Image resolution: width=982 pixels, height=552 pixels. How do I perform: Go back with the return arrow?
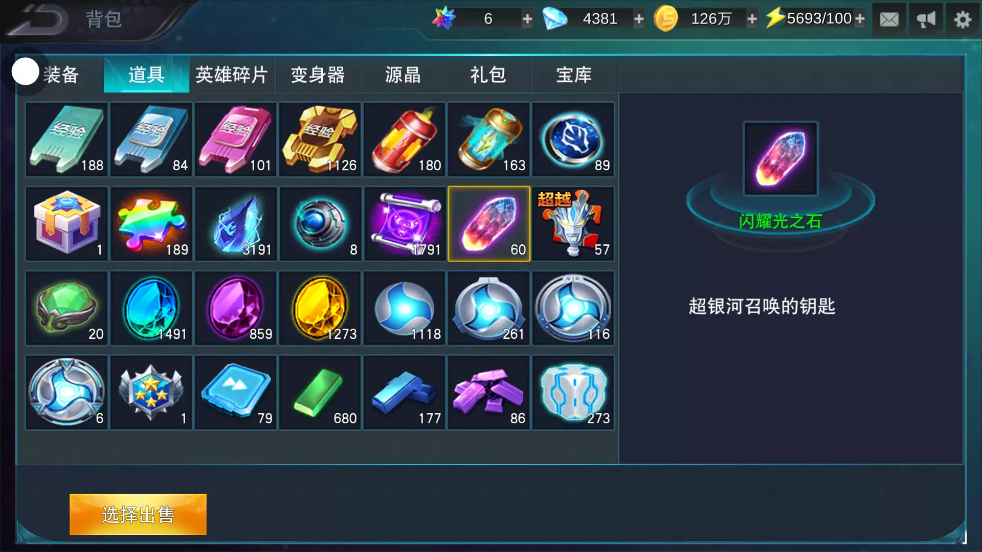pos(38,19)
